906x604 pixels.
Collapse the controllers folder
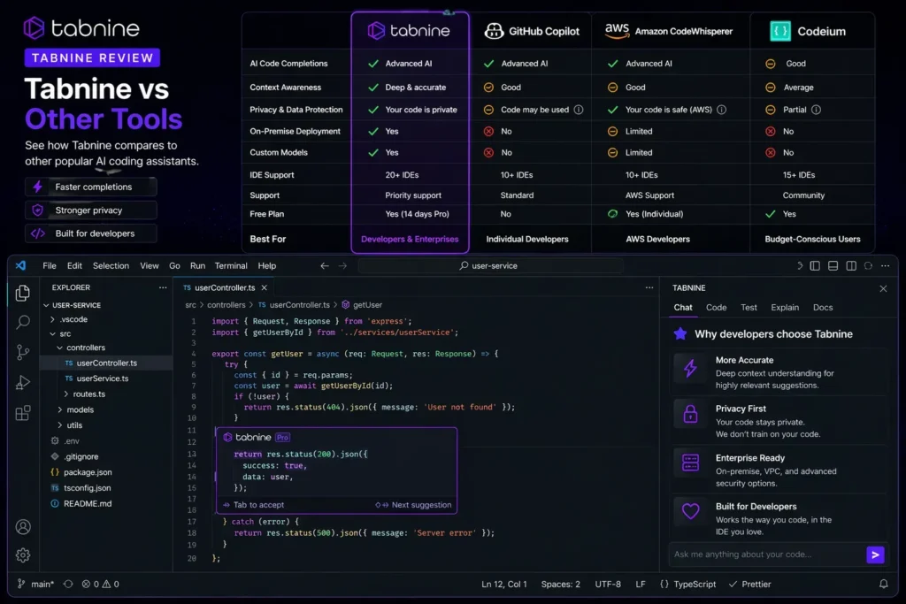pyautogui.click(x=59, y=348)
